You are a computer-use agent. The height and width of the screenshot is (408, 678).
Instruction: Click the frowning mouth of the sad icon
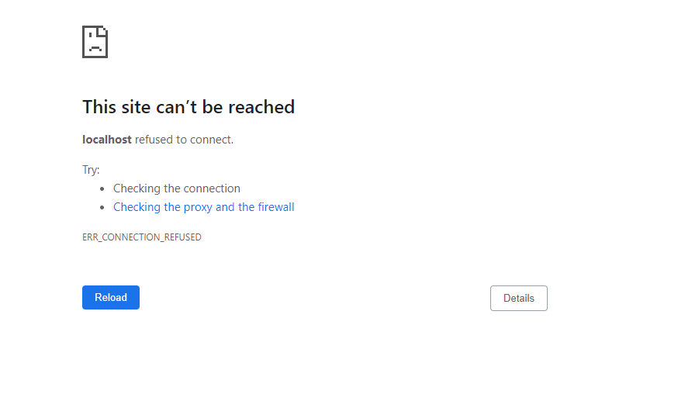95,49
